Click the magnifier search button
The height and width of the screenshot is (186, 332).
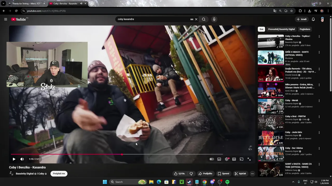pos(204,19)
